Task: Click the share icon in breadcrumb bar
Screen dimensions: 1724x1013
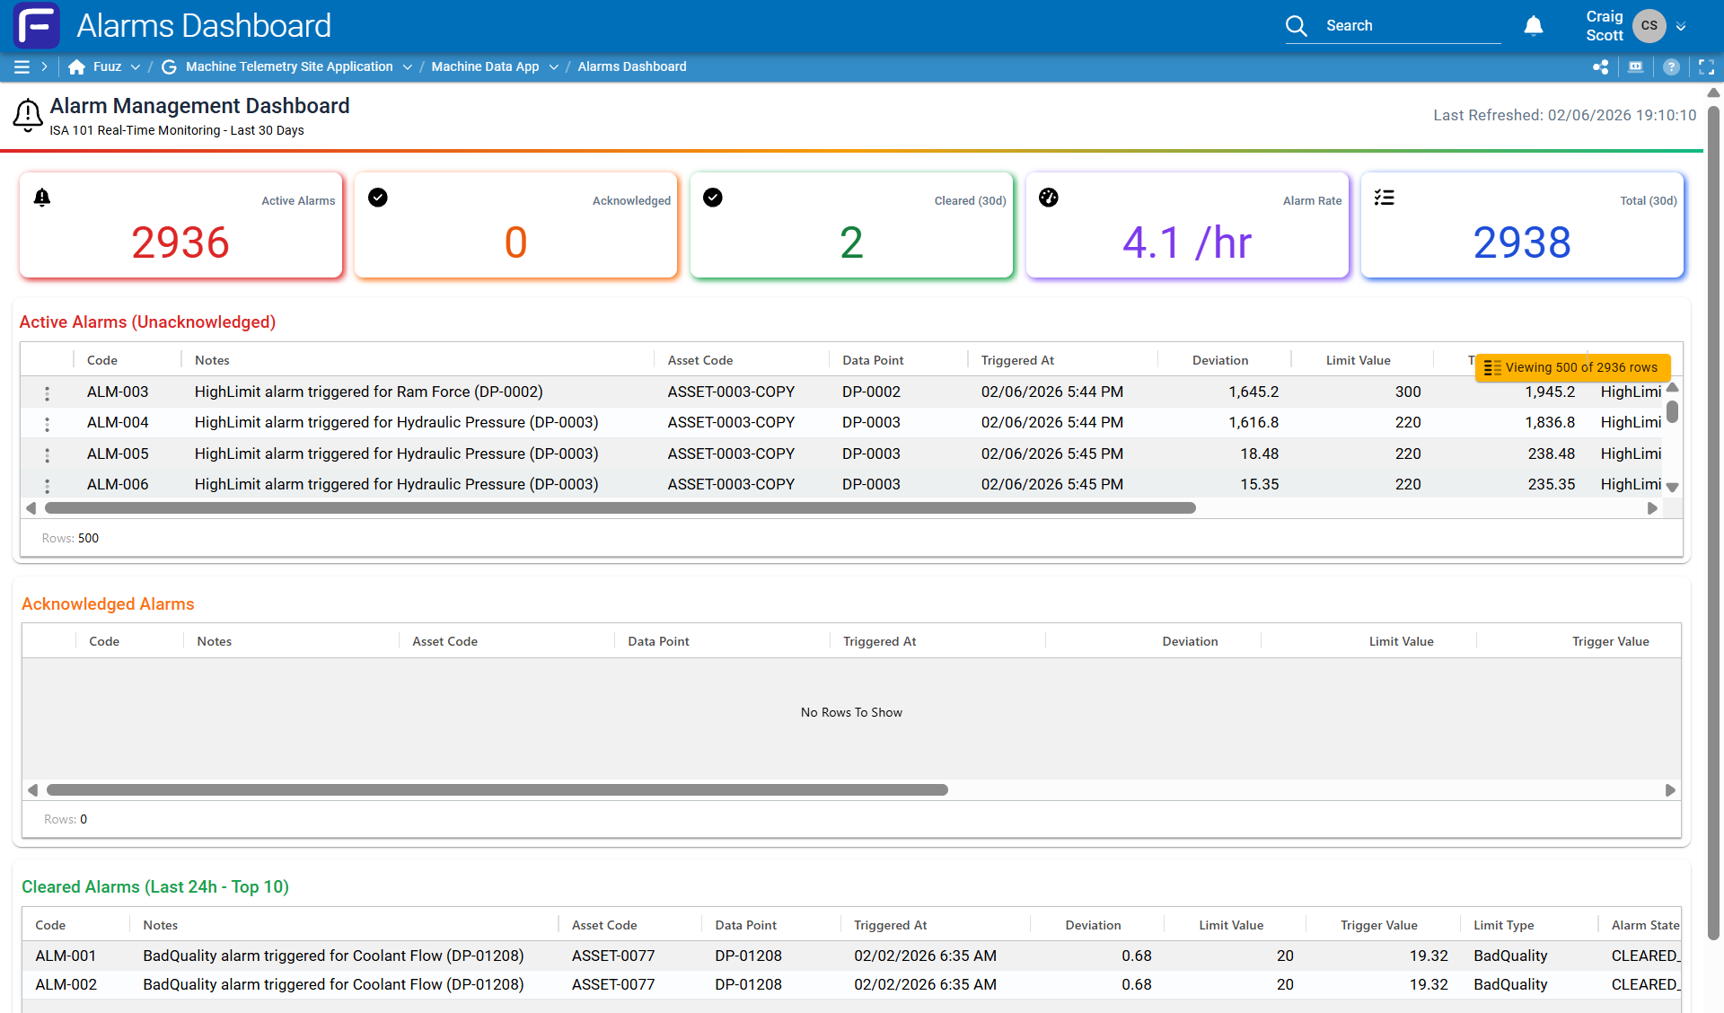Action: [1600, 66]
